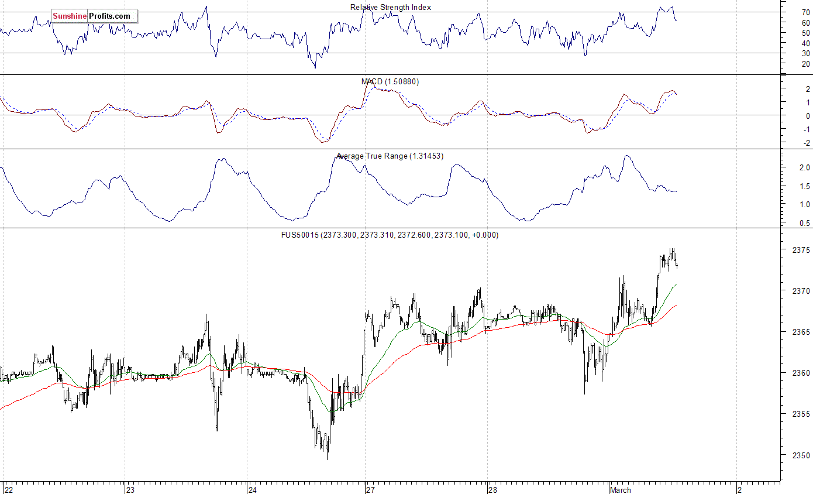This screenshot has width=813, height=494.
Task: Select the Relative Strength Index title
Action: (391, 7)
